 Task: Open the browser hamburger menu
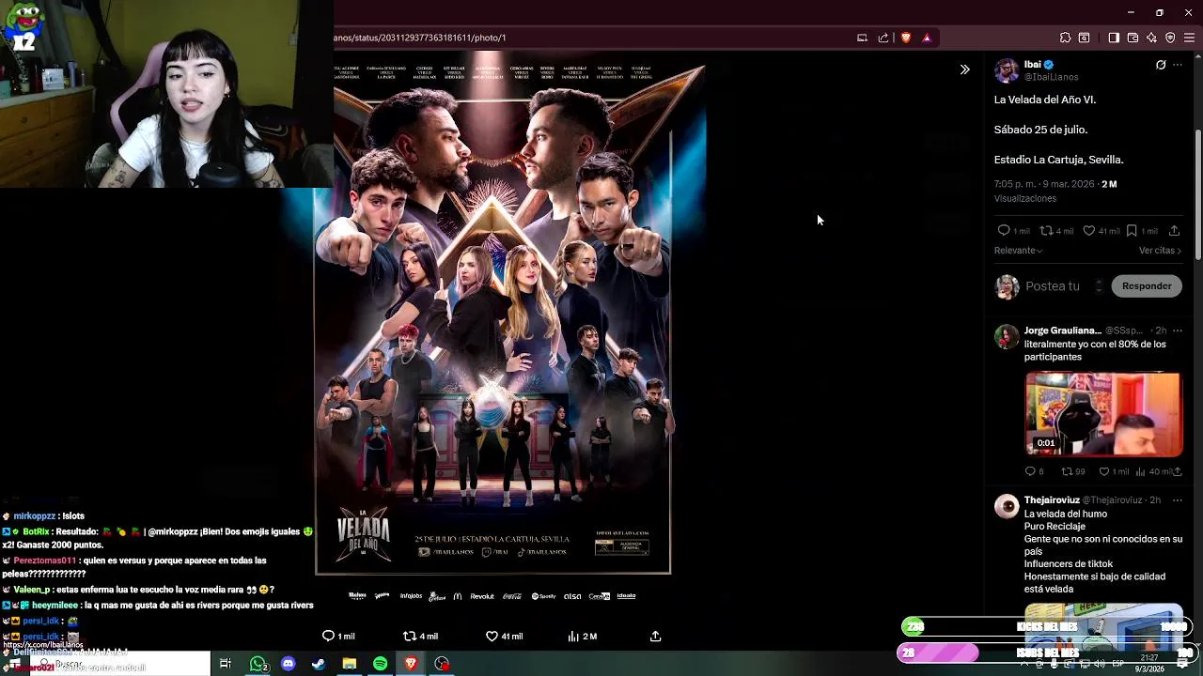tap(1189, 38)
